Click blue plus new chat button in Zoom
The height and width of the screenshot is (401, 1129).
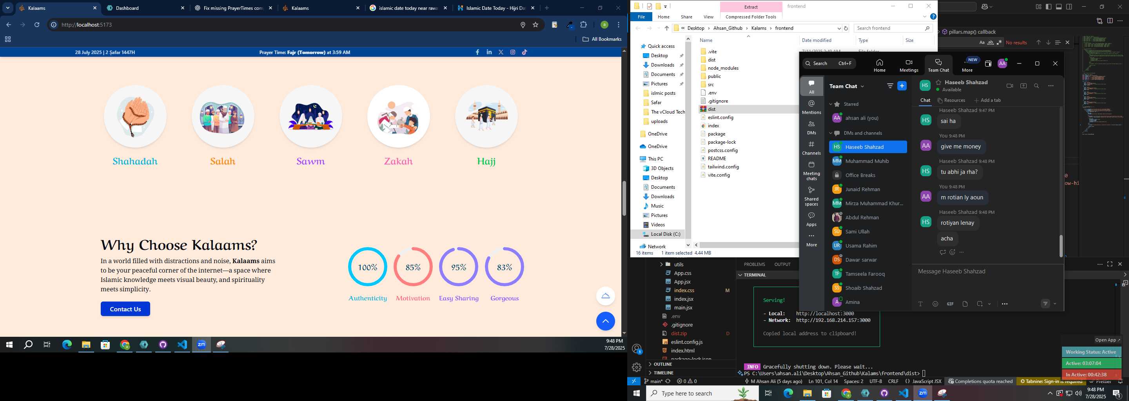(x=902, y=86)
